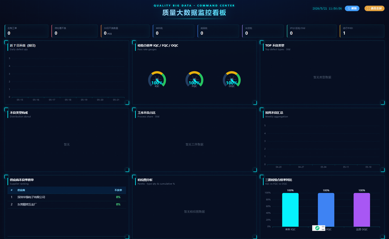This screenshot has width=389, height=239.
Task: Click the FQC pass rate gauge
Action: 194,79
